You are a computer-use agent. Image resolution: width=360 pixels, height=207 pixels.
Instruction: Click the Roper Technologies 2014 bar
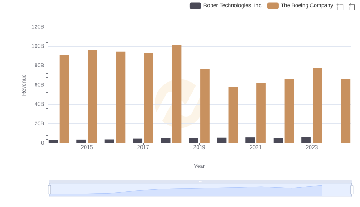(53, 141)
